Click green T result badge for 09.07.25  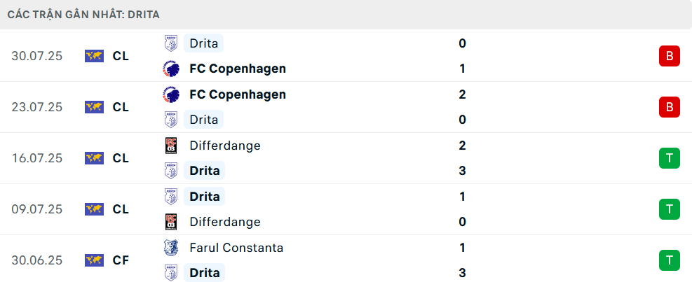[670, 209]
